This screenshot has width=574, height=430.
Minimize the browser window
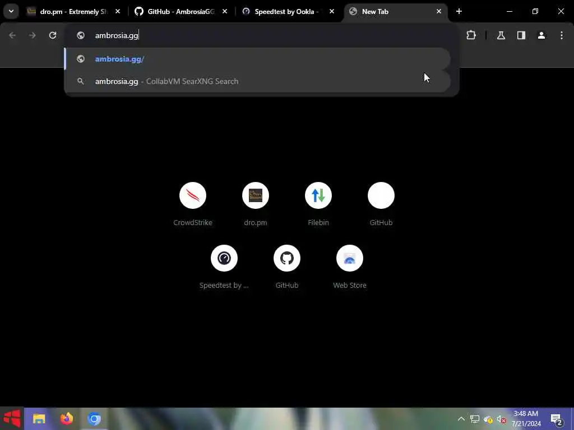(510, 11)
